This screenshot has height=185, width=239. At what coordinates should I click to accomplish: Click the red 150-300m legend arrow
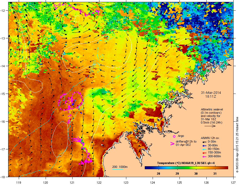click(x=204, y=153)
